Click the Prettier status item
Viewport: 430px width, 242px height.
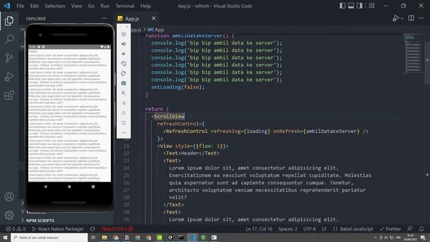tap(390, 229)
